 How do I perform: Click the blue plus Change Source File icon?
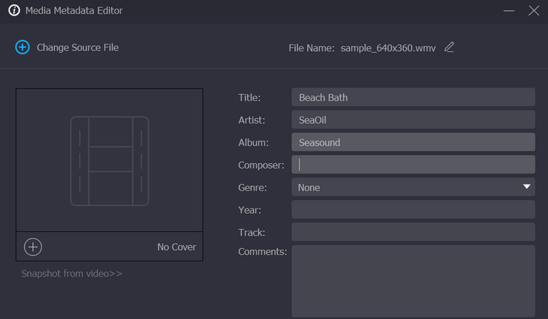click(x=23, y=47)
